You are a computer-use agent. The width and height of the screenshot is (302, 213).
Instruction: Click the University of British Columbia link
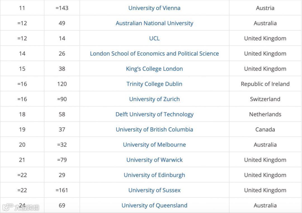pos(154,129)
